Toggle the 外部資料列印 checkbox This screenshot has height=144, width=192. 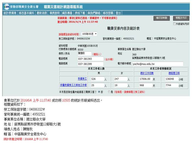pyautogui.click(x=174, y=24)
